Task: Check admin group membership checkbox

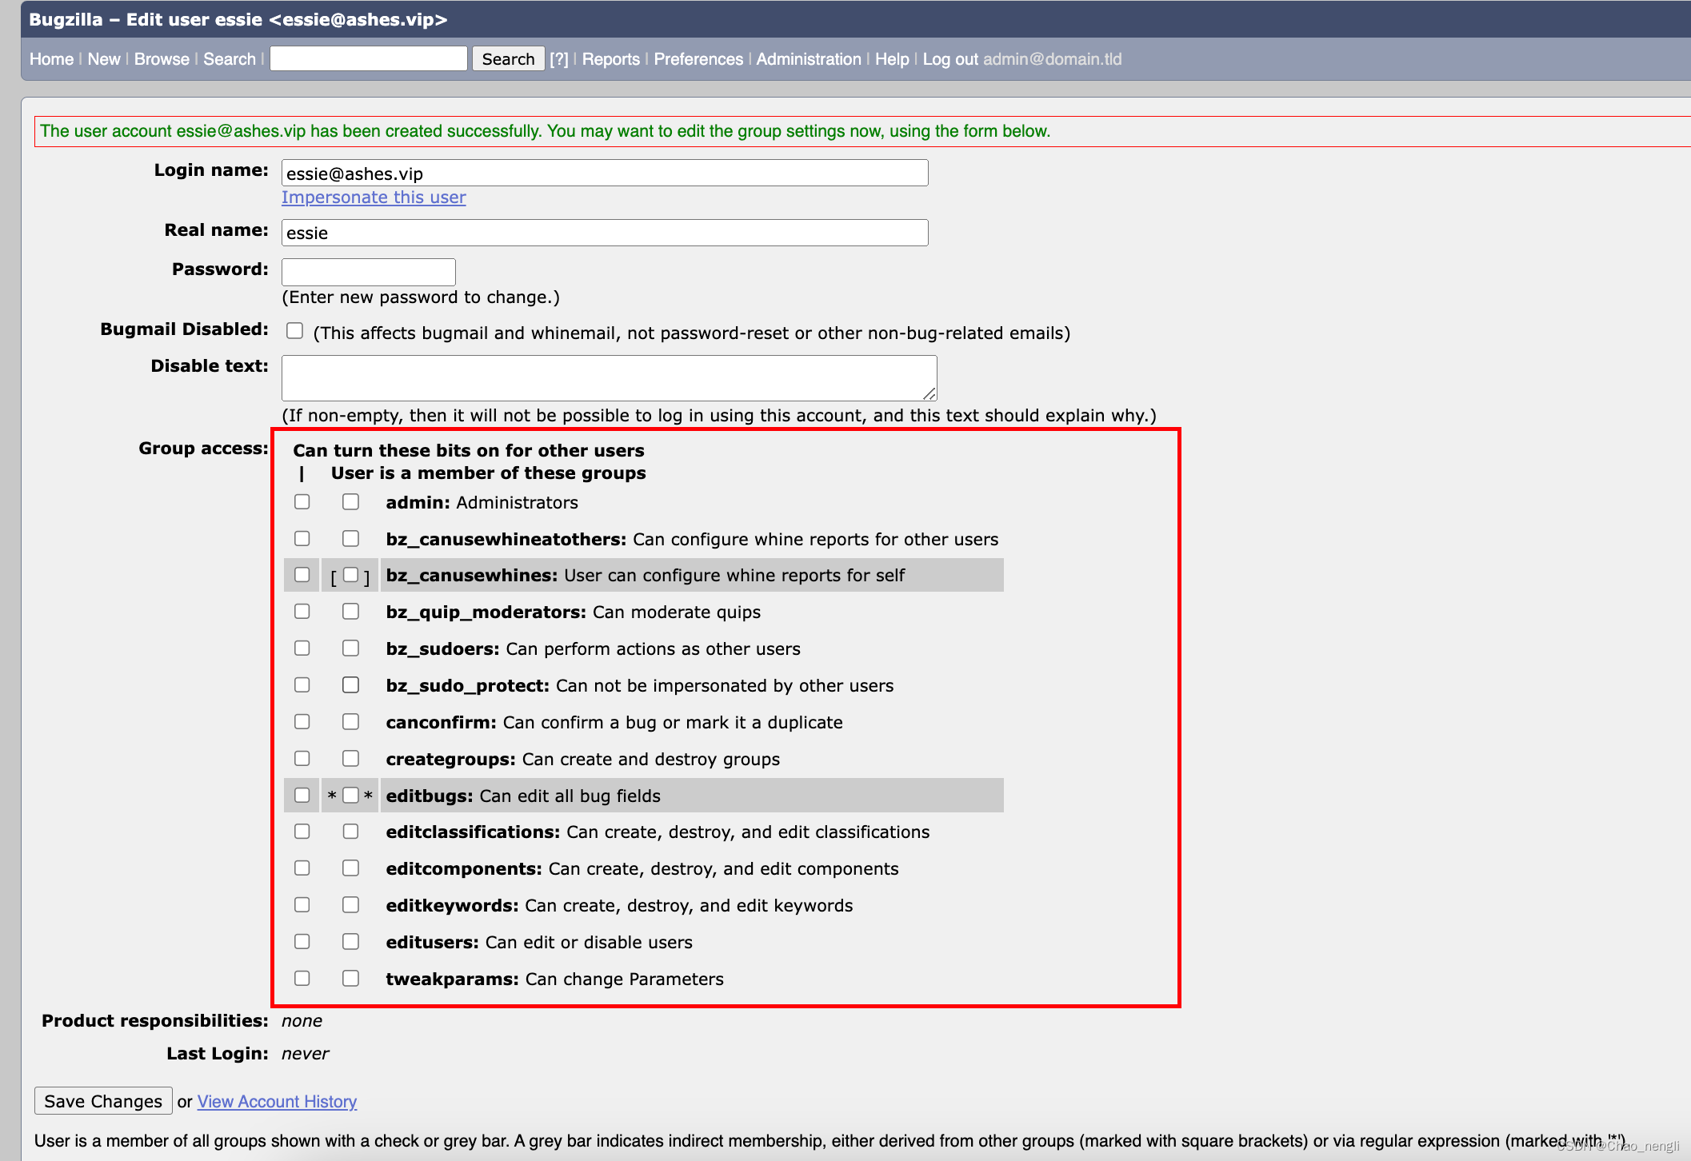Action: (x=351, y=502)
